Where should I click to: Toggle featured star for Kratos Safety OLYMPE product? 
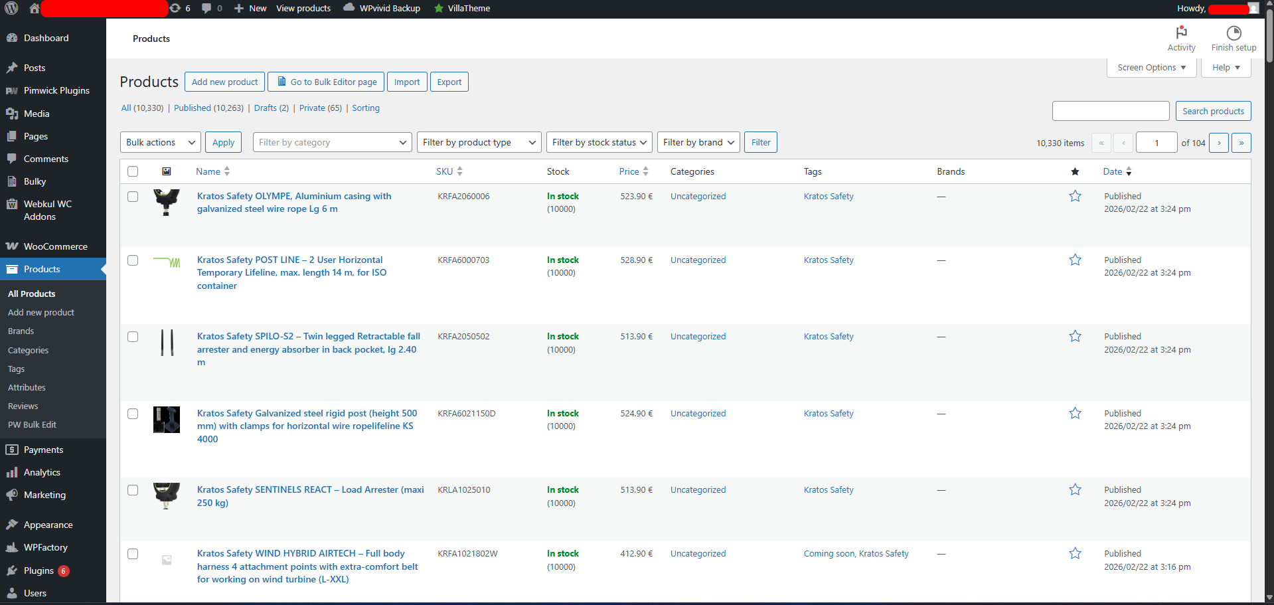coord(1075,197)
